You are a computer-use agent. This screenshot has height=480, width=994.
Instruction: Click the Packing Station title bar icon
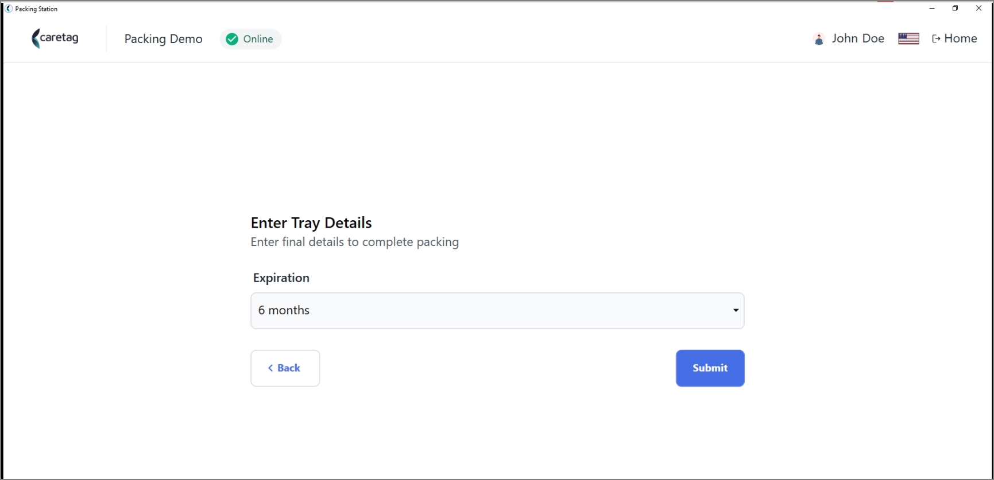(9, 9)
